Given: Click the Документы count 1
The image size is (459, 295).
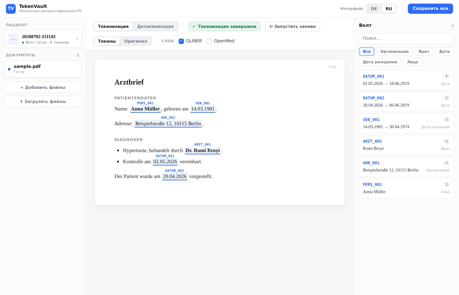Looking at the screenshot, I should click(x=78, y=55).
